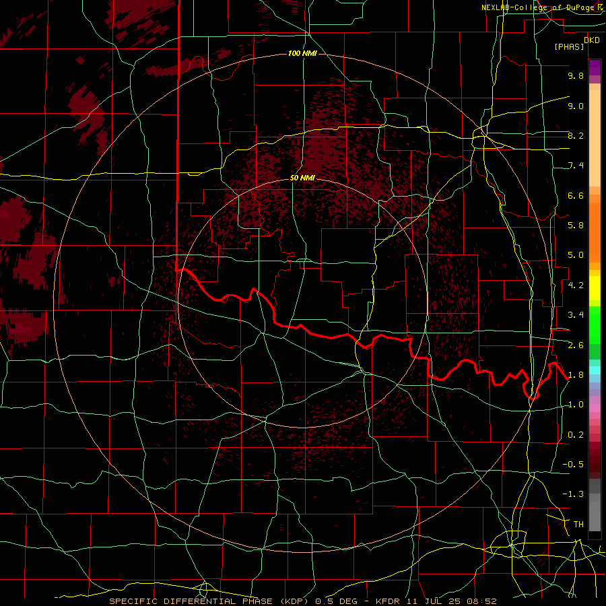Click the 6.6 value on the scale

[576, 195]
